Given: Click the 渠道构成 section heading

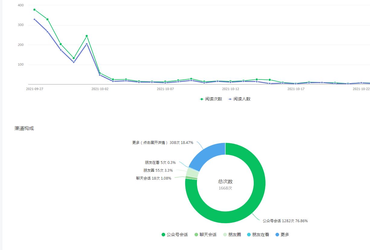Looking at the screenshot, I should coord(24,128).
